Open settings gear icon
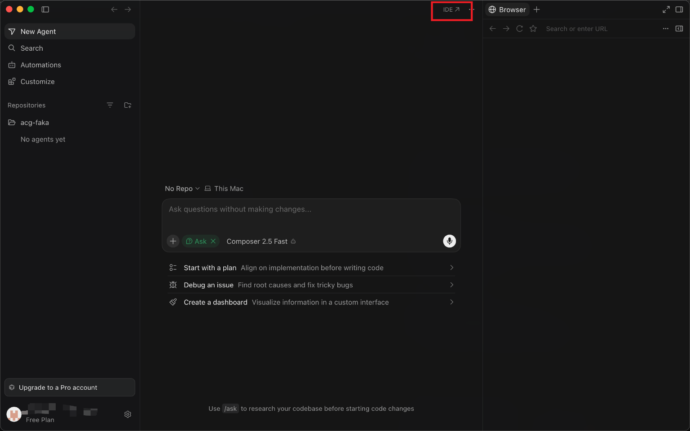 point(128,414)
